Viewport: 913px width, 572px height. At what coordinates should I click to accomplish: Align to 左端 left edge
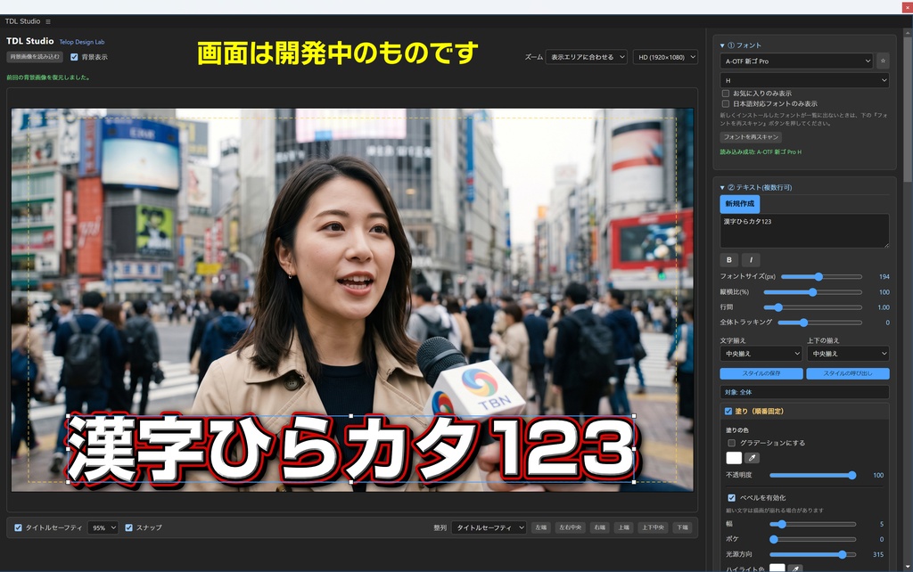tap(541, 527)
